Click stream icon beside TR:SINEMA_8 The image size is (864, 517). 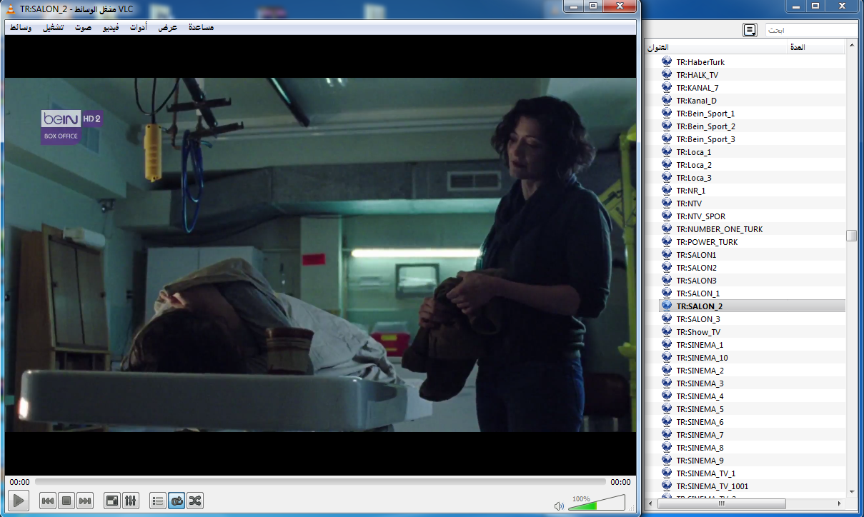point(667,448)
